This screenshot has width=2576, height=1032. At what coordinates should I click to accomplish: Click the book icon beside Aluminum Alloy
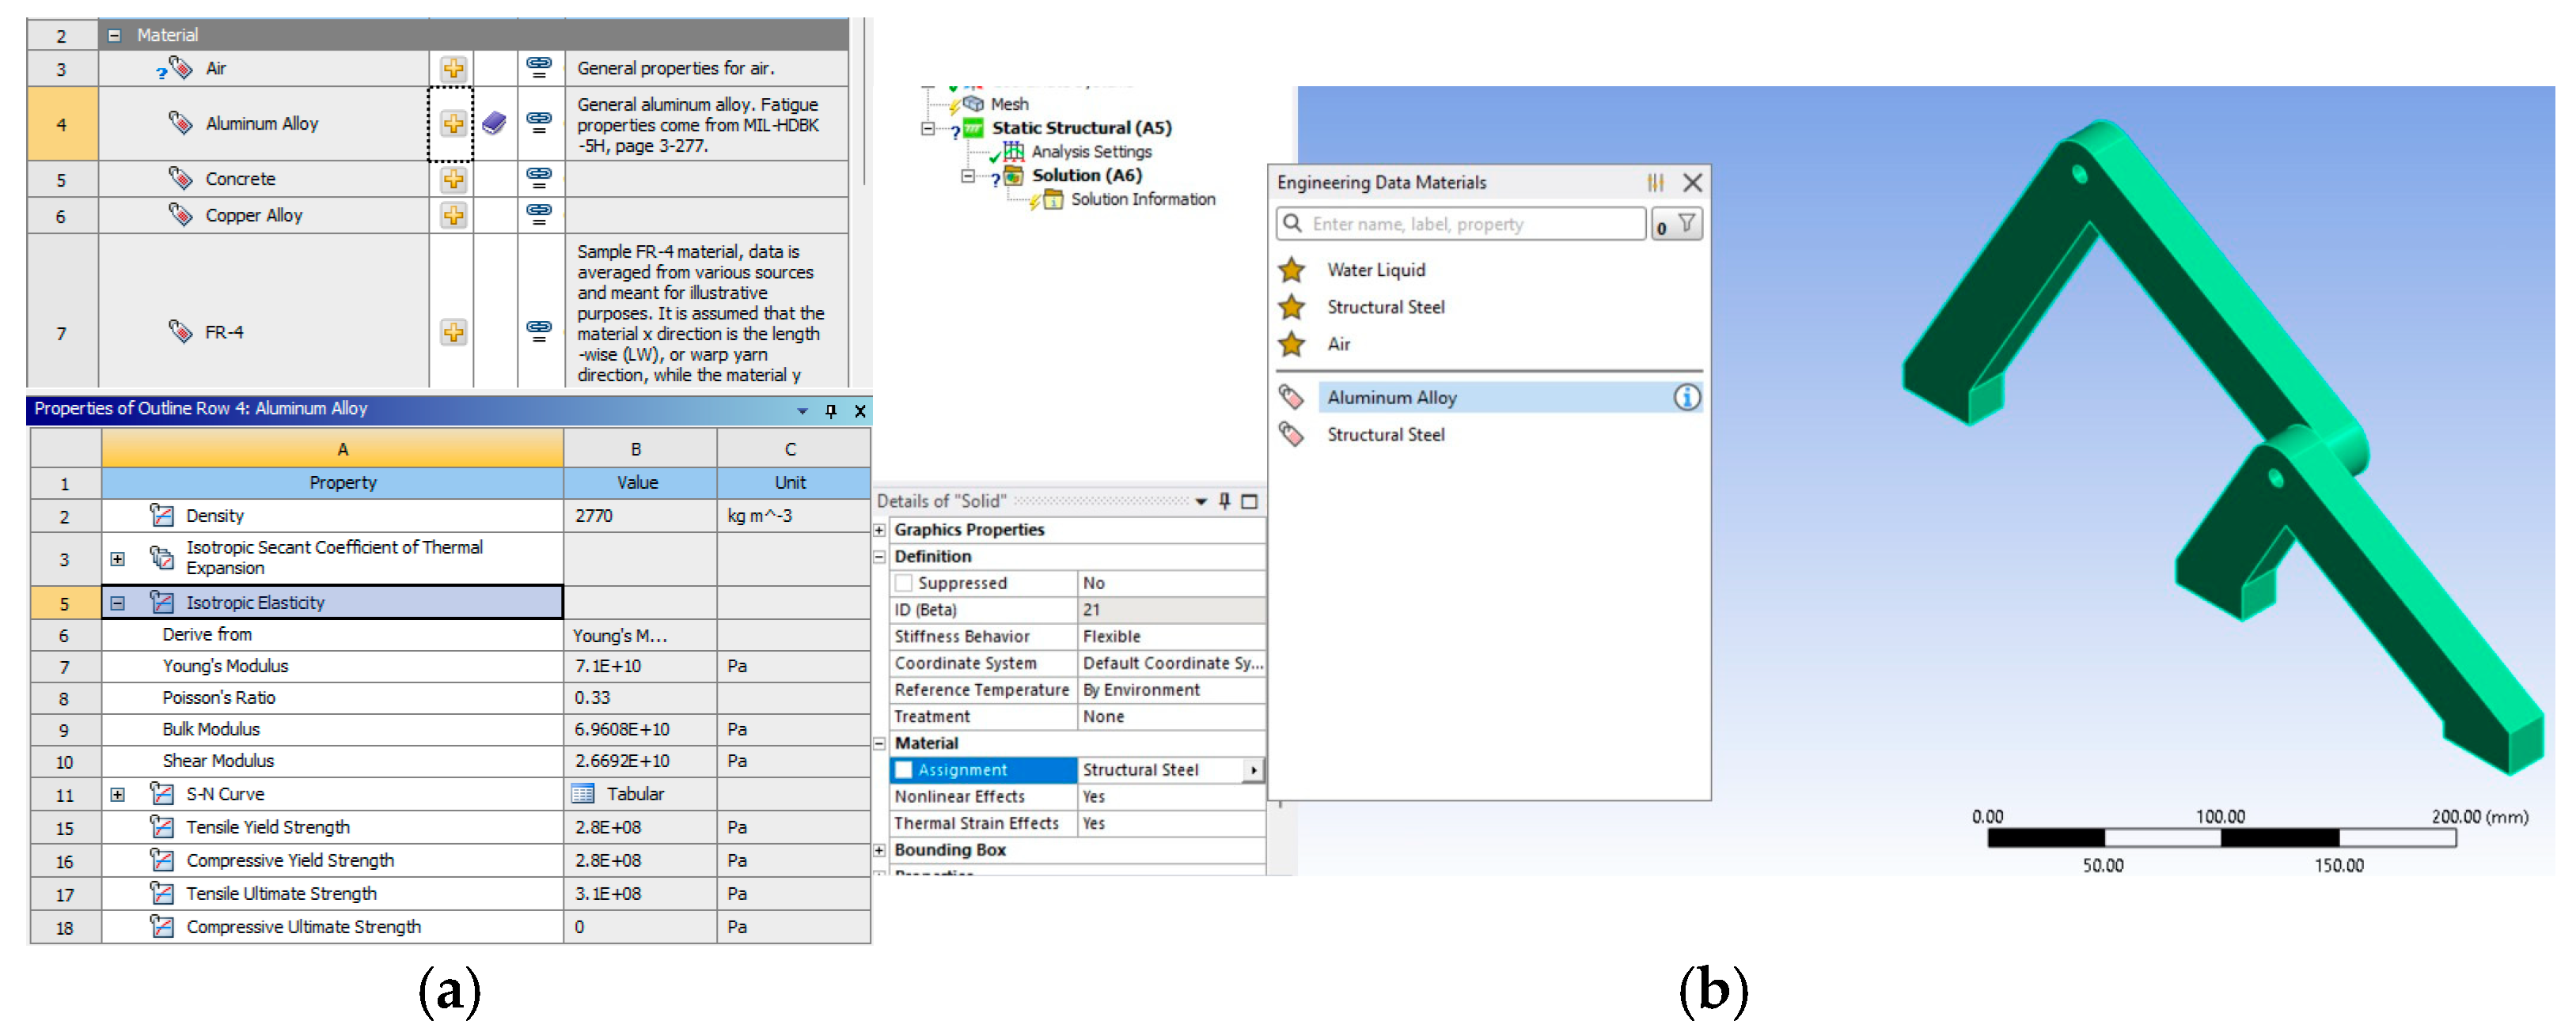pyautogui.click(x=494, y=123)
